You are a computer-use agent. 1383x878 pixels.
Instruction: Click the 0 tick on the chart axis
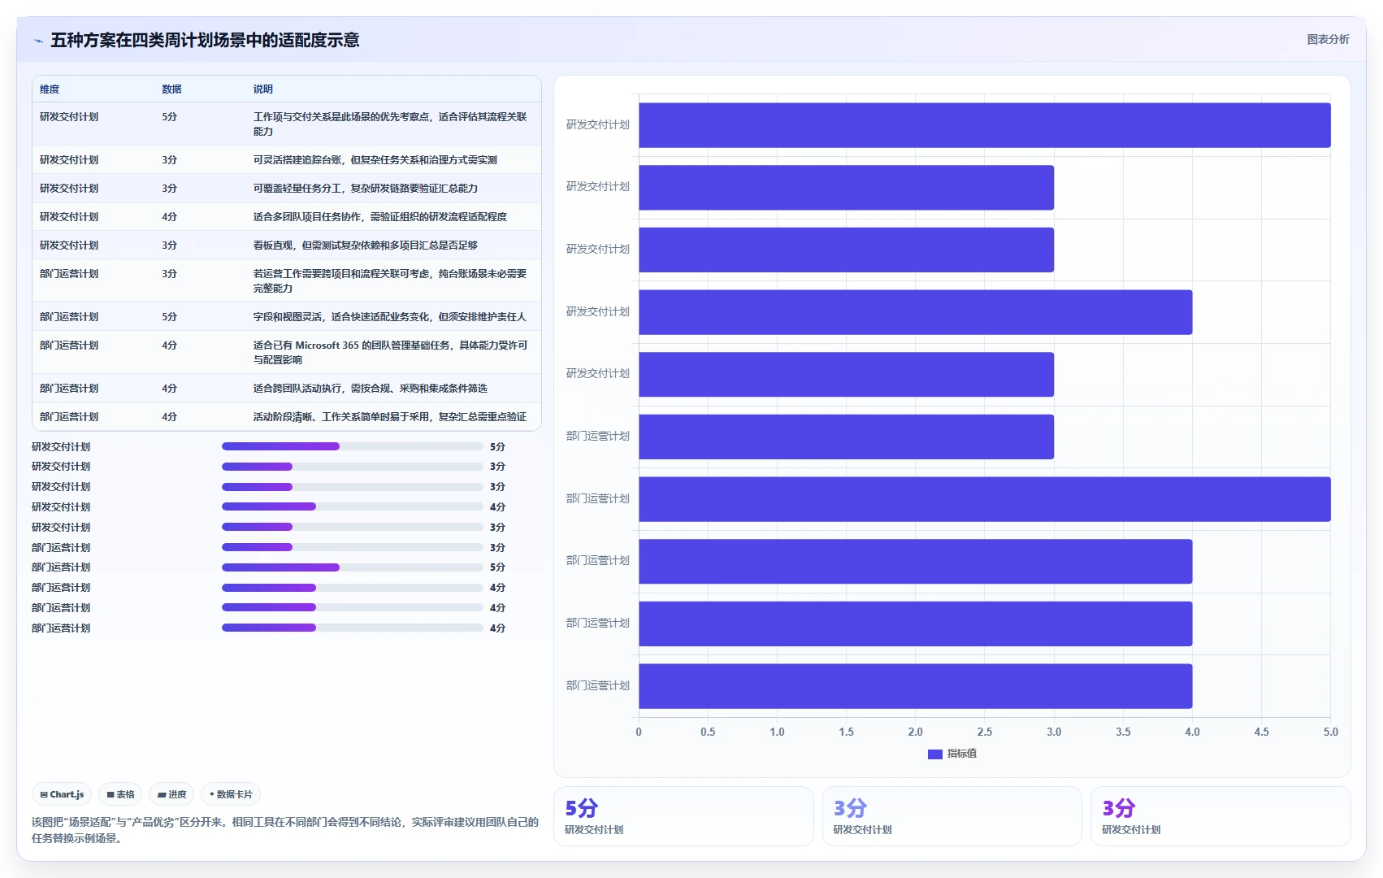point(639,732)
